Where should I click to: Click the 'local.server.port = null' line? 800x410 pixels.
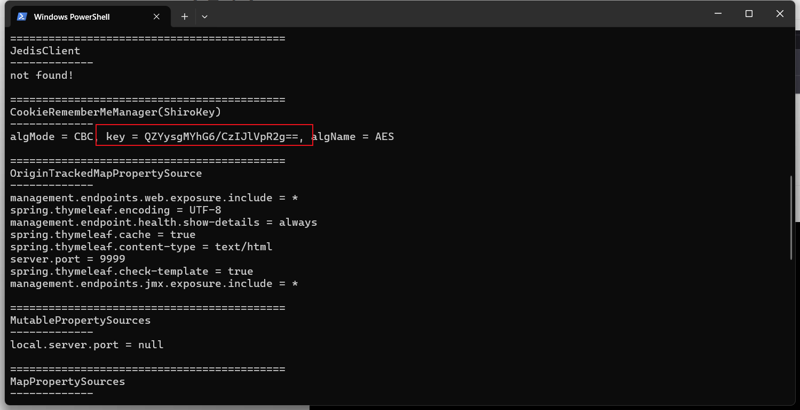click(x=87, y=345)
